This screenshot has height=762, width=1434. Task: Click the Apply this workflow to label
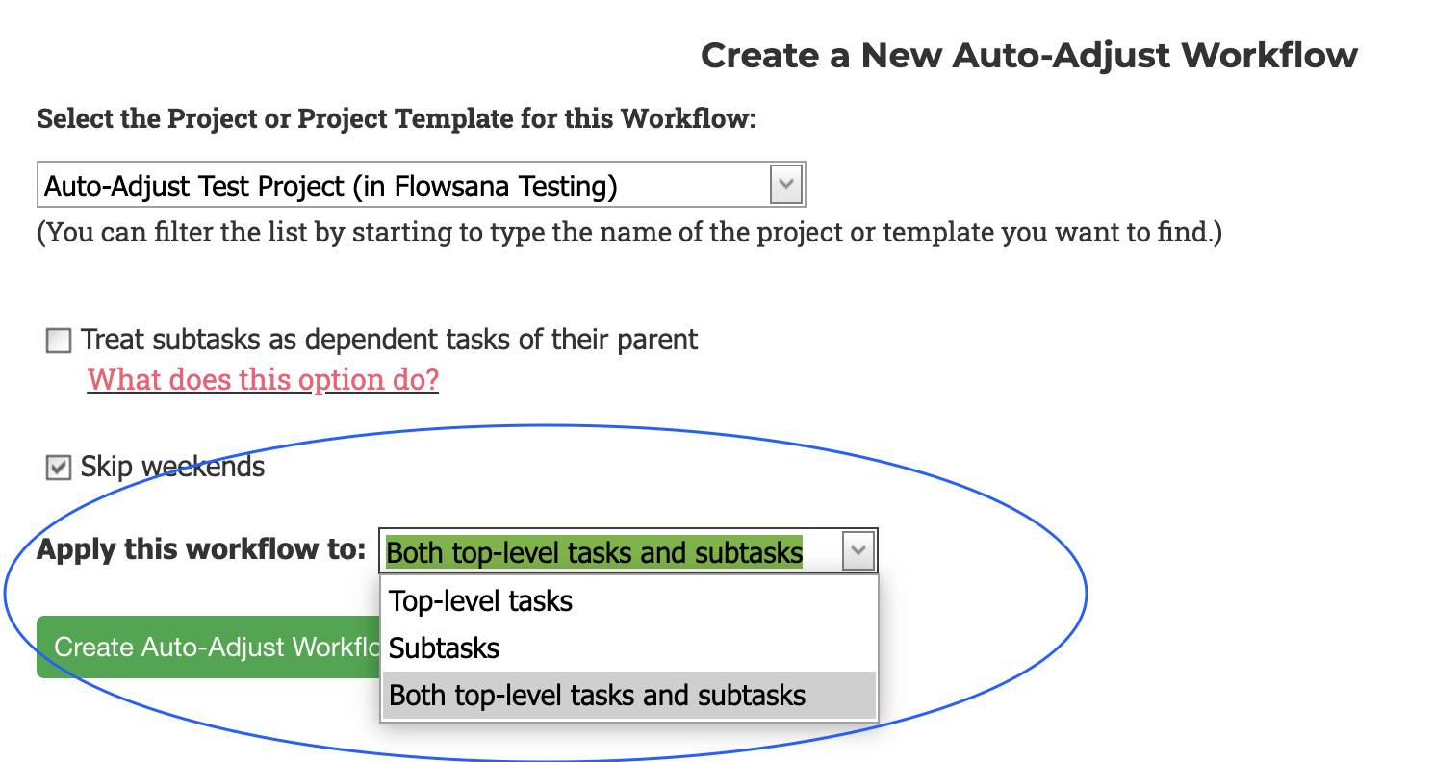coord(201,550)
